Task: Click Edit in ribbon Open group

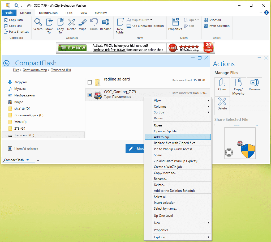Action: point(189,26)
